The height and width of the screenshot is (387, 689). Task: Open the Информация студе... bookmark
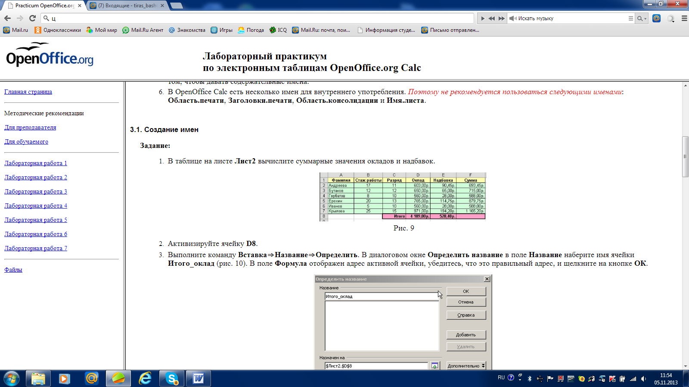coord(386,30)
